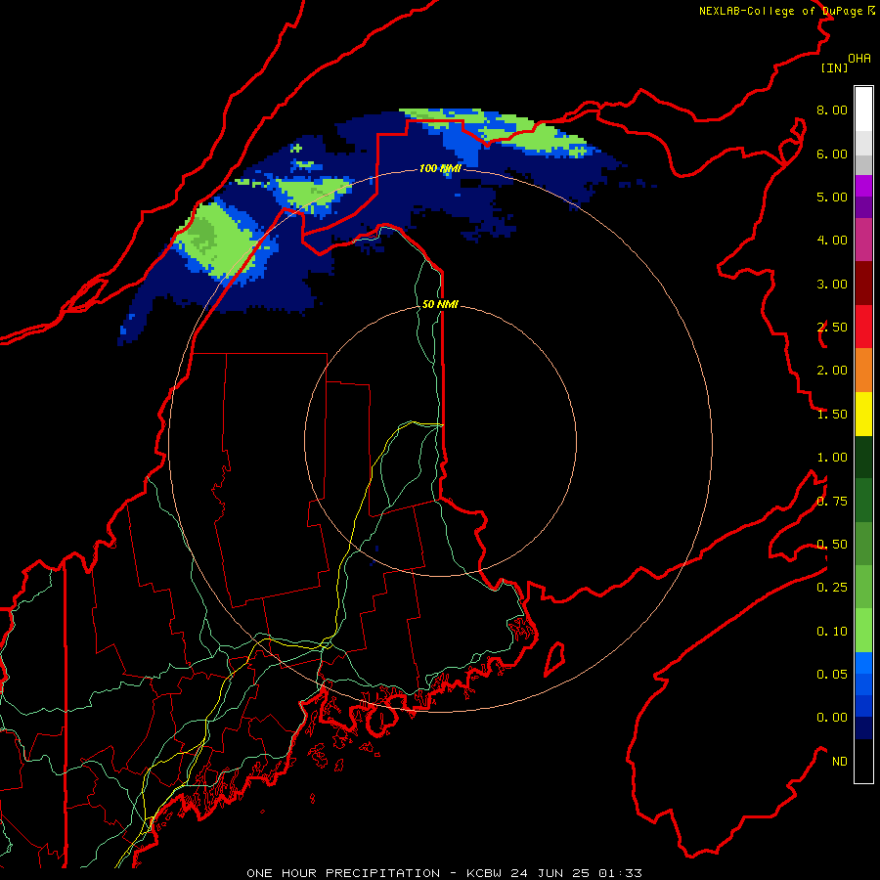The height and width of the screenshot is (880, 880).
Task: Select the bright red swatch beside 2.50
Action: (x=863, y=327)
